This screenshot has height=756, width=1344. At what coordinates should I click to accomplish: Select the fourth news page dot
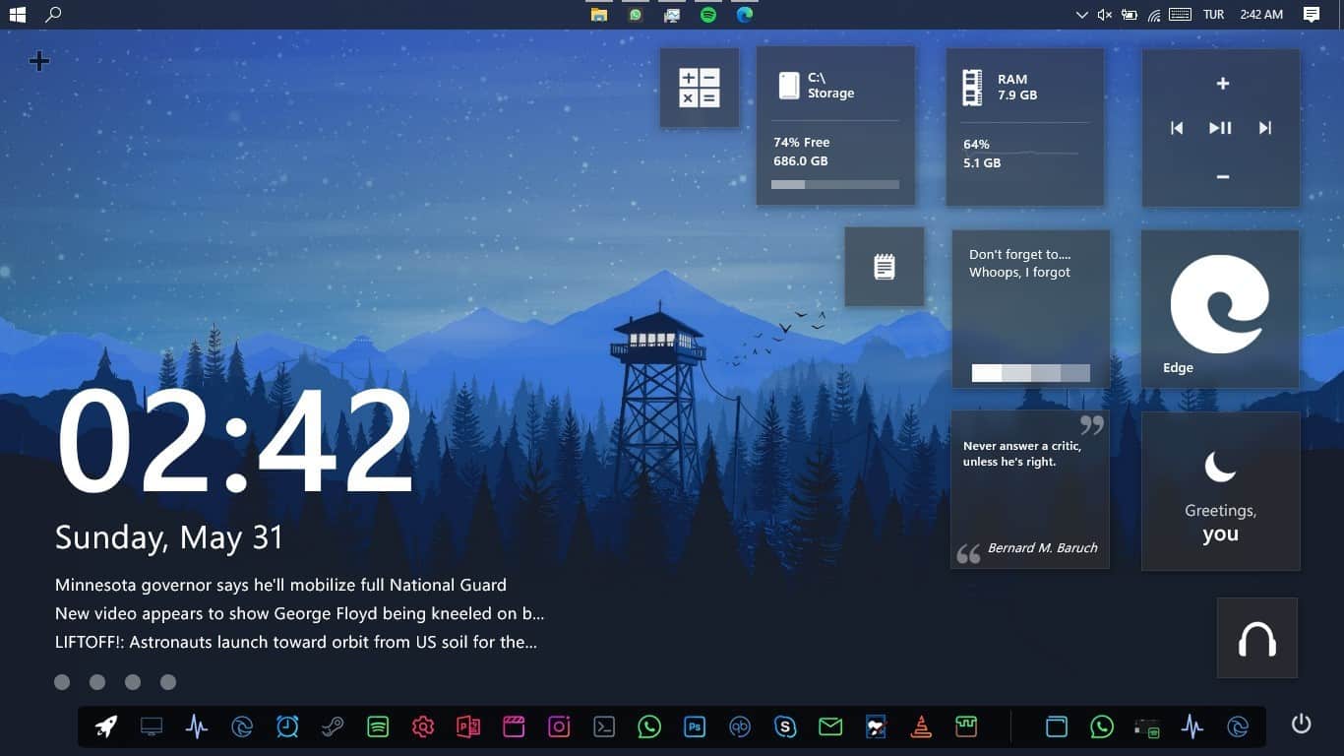(168, 682)
